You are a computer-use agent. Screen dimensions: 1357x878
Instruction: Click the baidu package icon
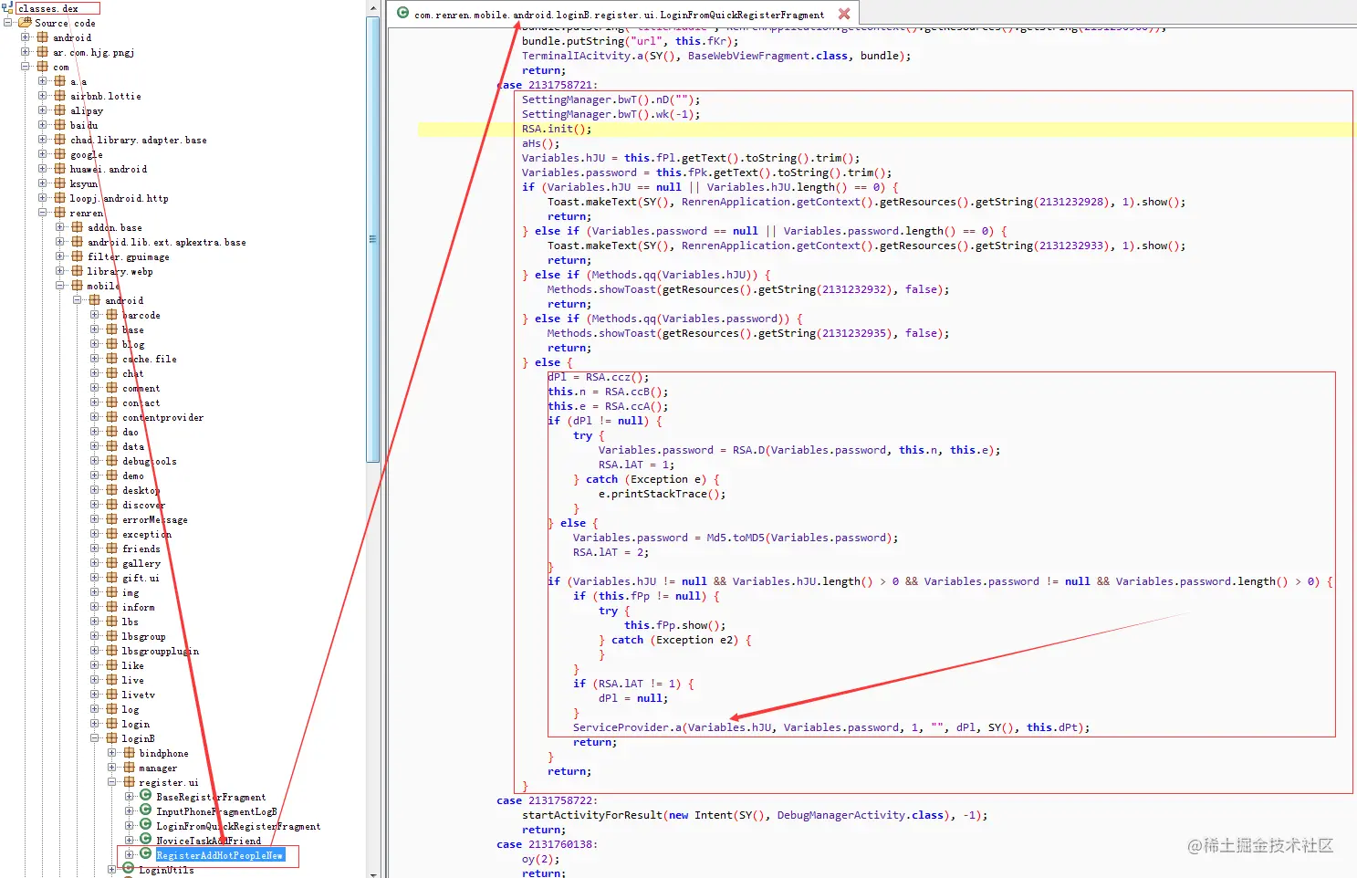(x=60, y=125)
